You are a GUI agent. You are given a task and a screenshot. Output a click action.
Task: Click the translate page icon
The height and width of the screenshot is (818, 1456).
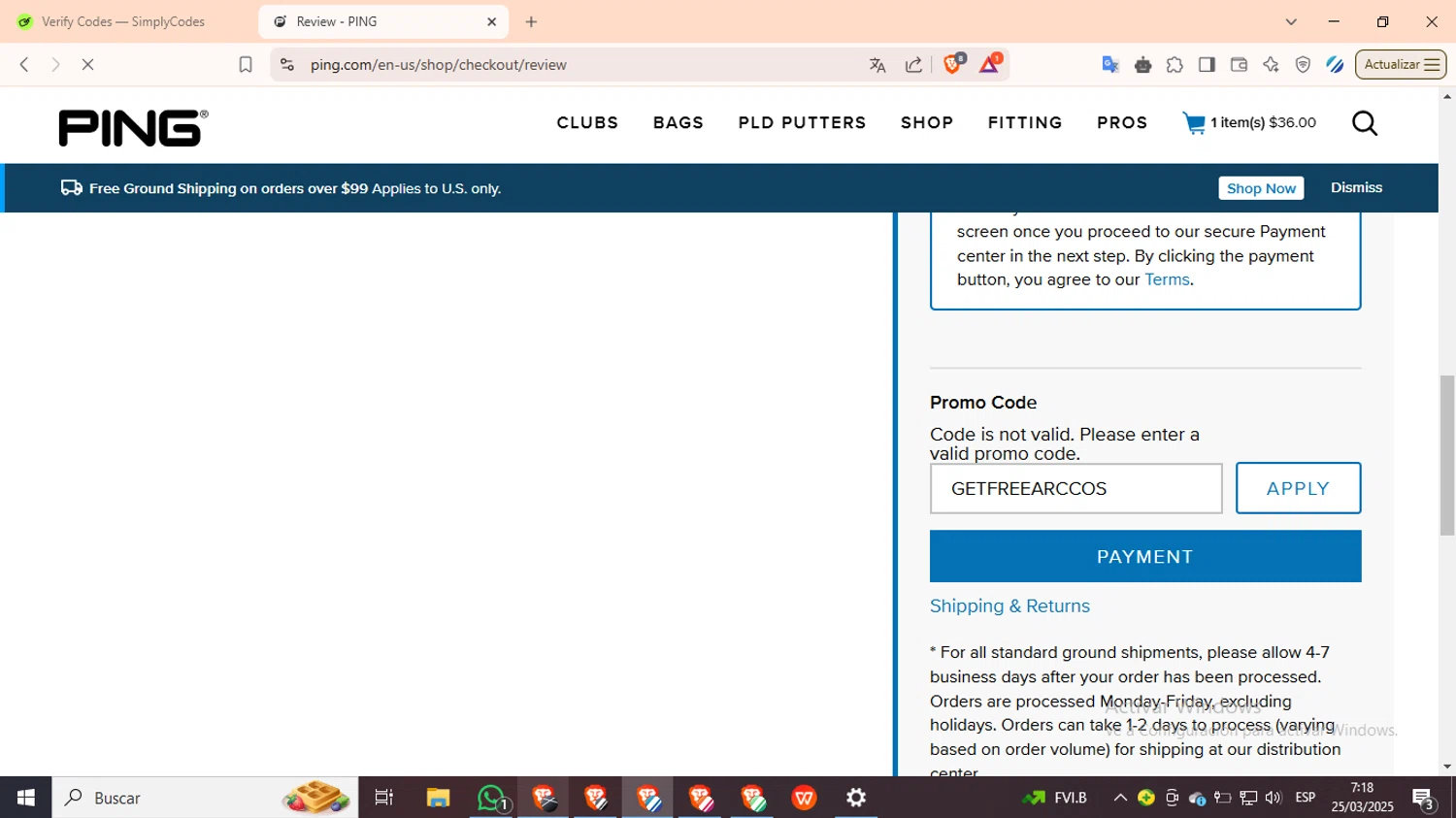[877, 65]
